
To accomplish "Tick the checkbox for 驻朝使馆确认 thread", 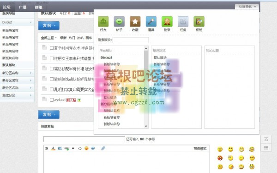I will click(52, 79).
